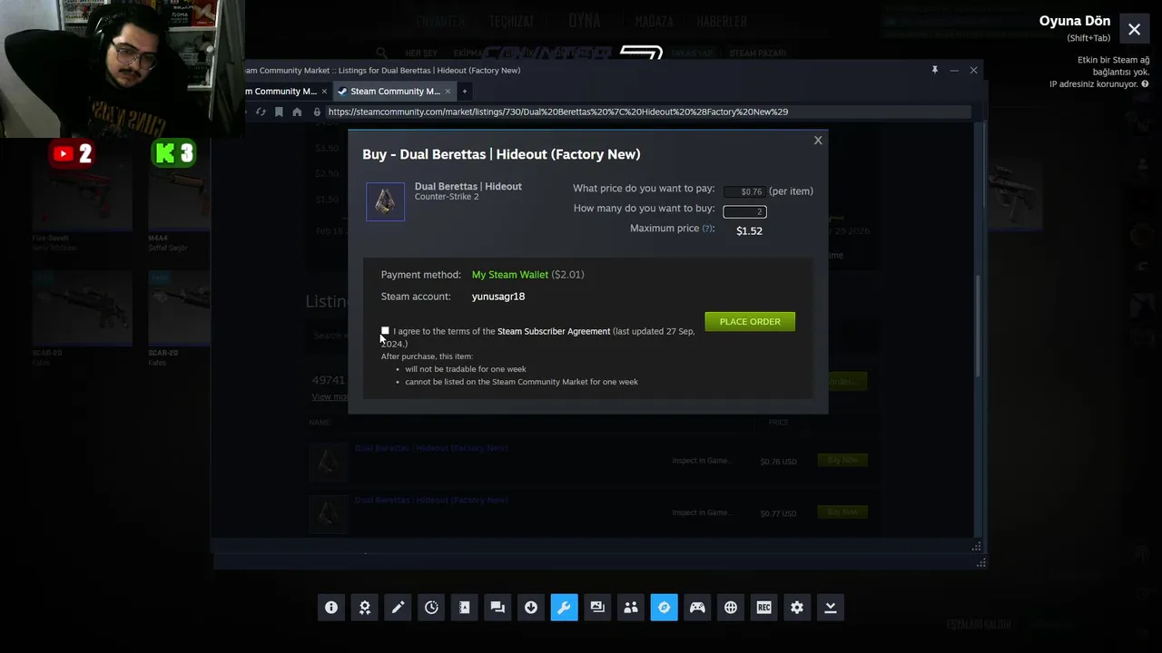Open the achievements ribbon icon in overlay bar
Viewport: 1162px width, 653px height.
click(x=365, y=608)
